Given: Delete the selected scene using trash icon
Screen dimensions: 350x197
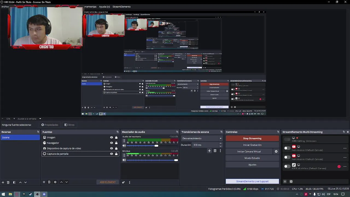Looking at the screenshot, I should click(8, 182).
